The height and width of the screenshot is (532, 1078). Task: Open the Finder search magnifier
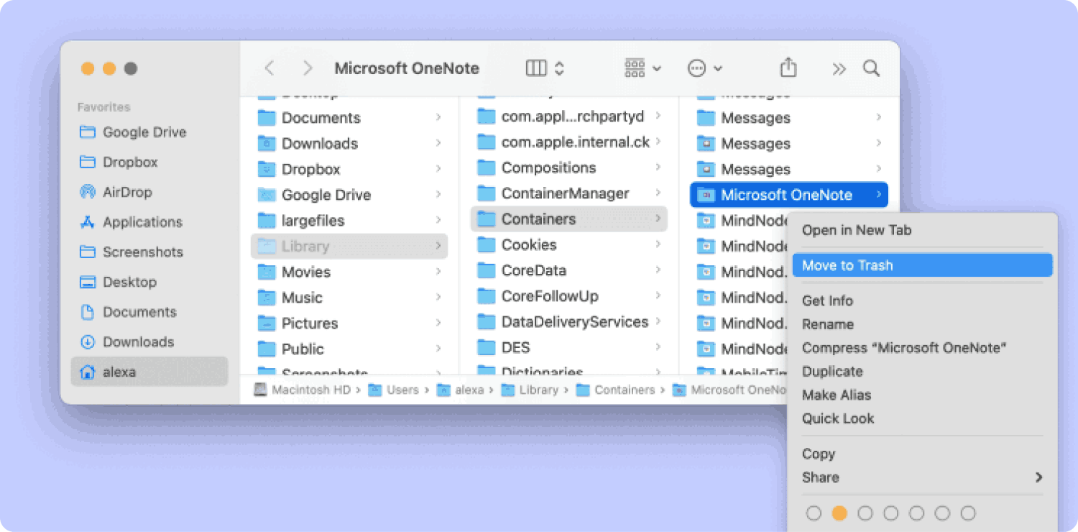click(871, 68)
